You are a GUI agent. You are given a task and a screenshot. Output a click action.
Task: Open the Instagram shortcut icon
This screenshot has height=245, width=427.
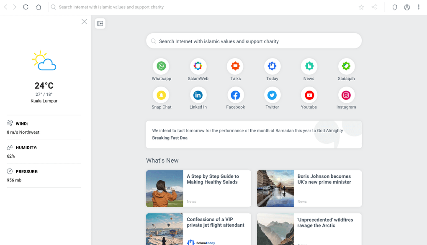coord(346,95)
